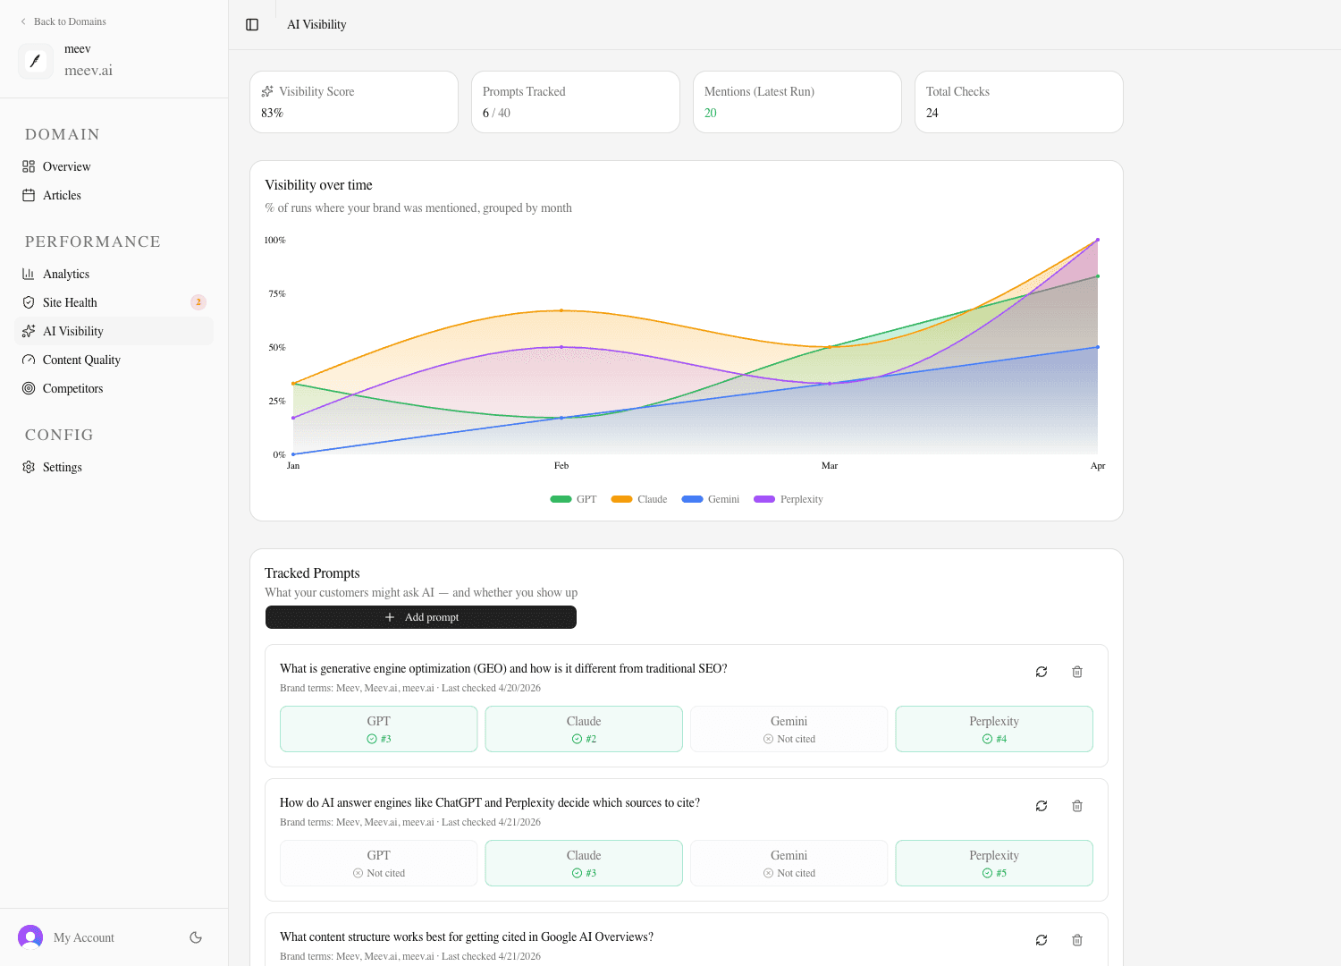Image resolution: width=1341 pixels, height=966 pixels.
Task: Click the GPT Apr data point
Action: click(x=1098, y=276)
